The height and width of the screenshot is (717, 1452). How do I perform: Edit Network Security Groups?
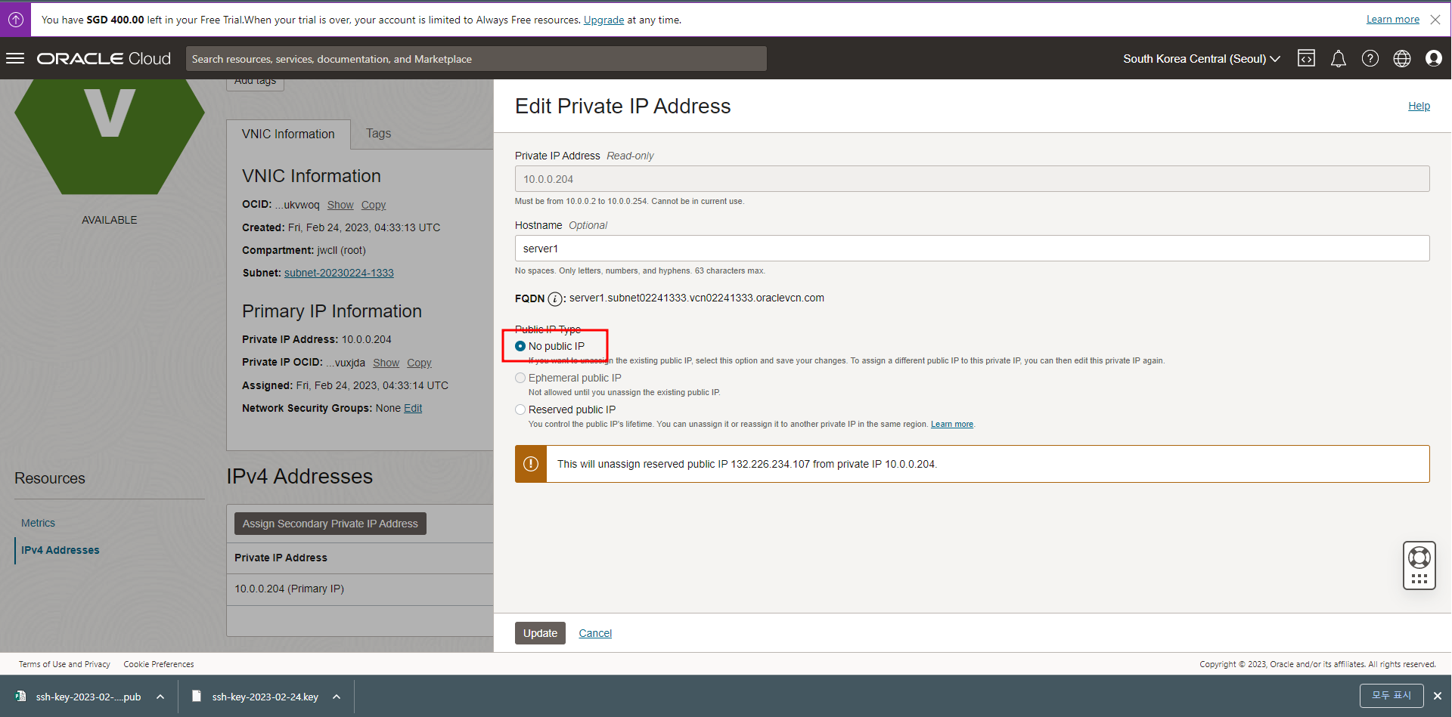[413, 408]
